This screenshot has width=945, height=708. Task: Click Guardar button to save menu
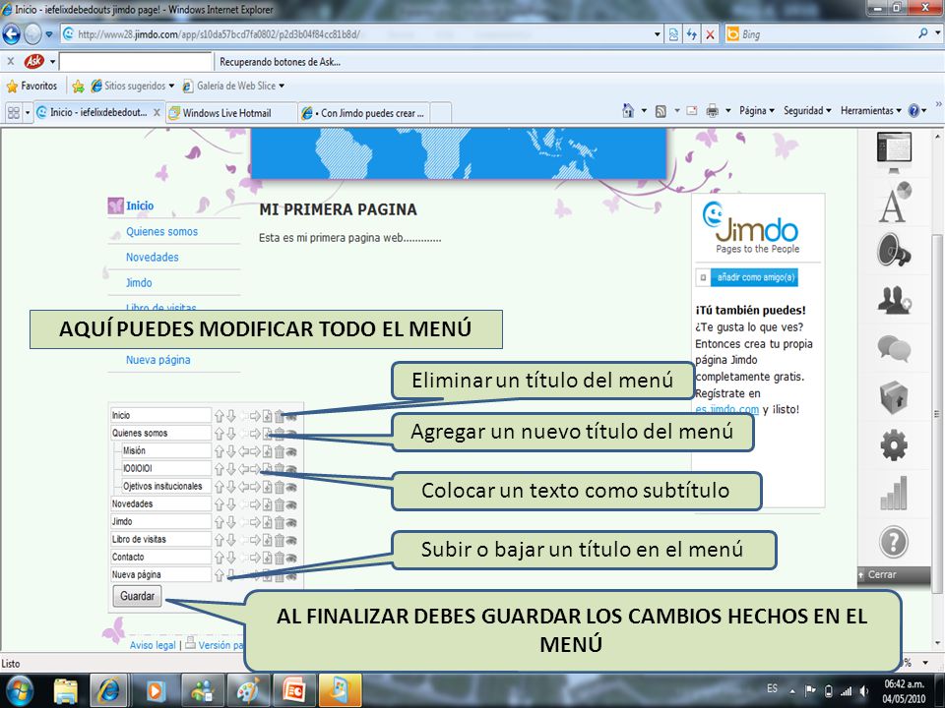pyautogui.click(x=137, y=596)
